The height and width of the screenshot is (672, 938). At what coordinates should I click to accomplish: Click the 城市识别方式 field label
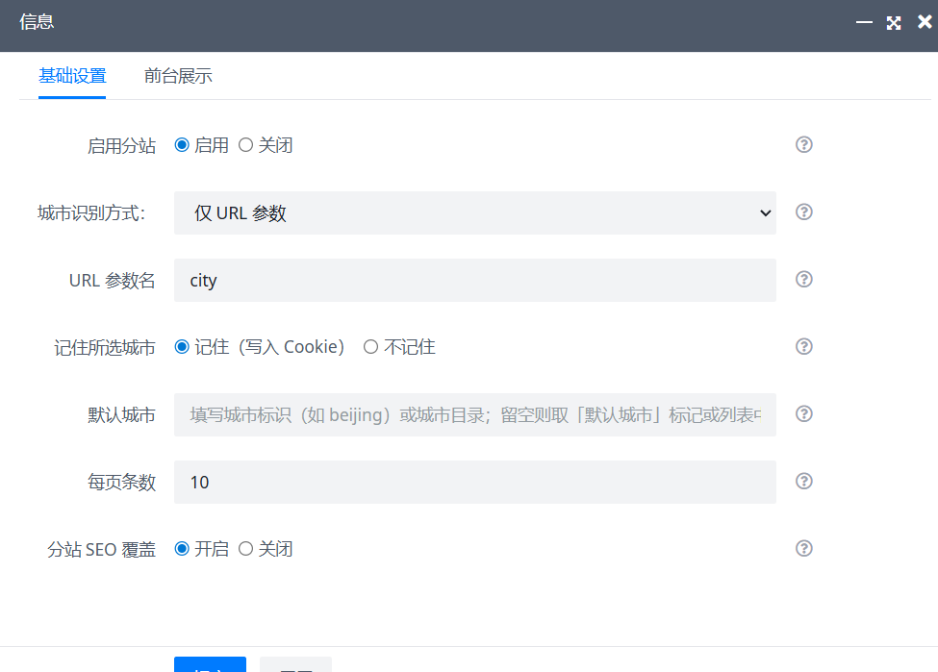91,212
